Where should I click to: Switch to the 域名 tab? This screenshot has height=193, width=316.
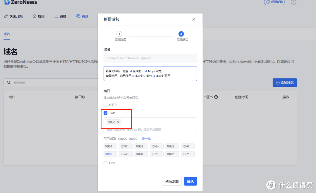pos(6,34)
